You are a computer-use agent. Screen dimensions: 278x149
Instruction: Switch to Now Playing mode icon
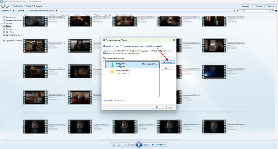click(274, 145)
